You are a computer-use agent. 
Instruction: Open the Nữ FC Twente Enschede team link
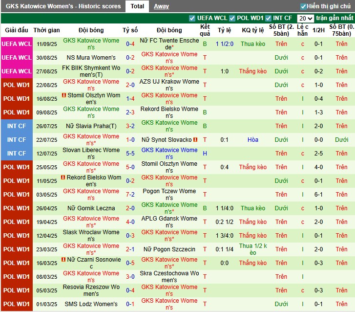(x=169, y=44)
